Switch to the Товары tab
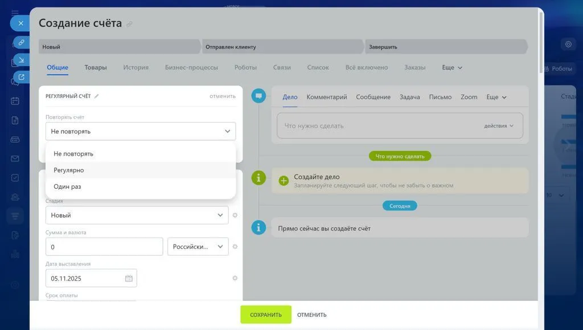The width and height of the screenshot is (583, 330). click(96, 67)
